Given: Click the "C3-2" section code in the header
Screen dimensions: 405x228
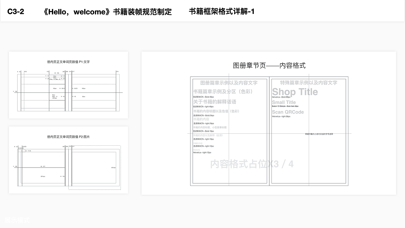Looking at the screenshot, I should tap(16, 12).
